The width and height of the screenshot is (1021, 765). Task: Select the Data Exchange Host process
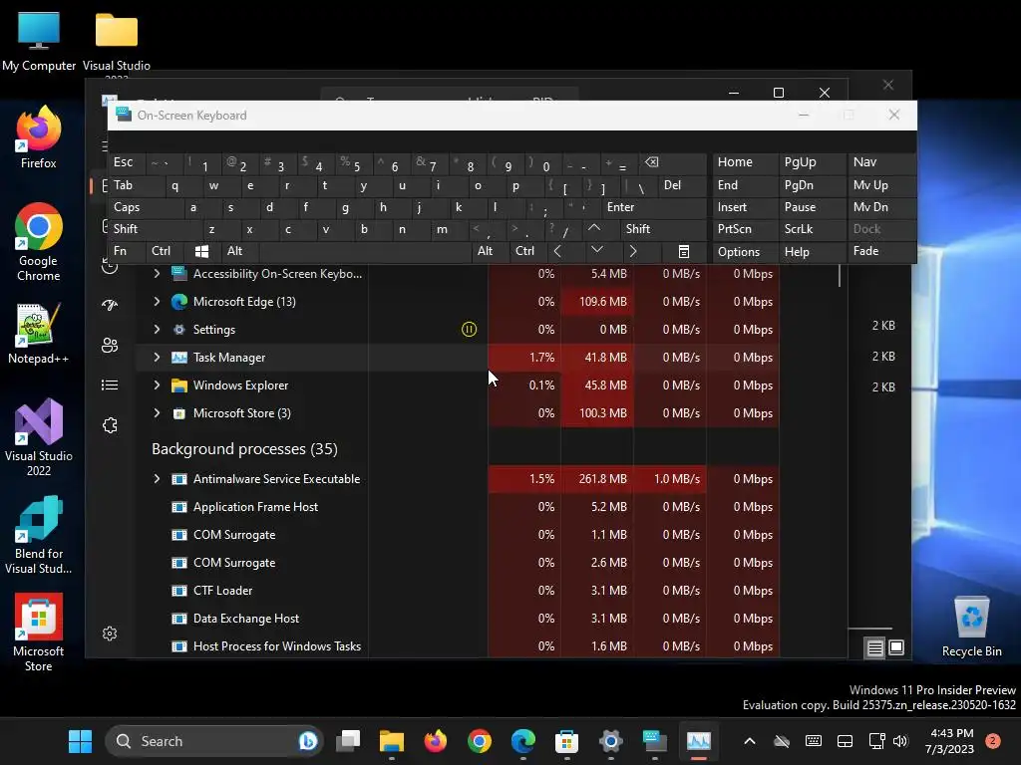tap(458, 619)
